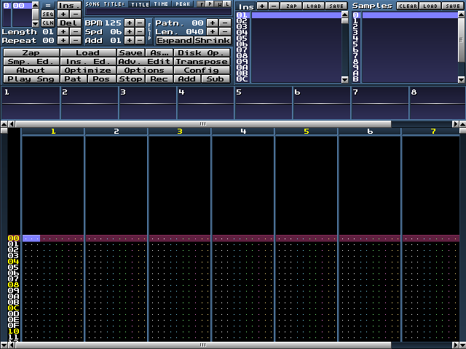
Task: Open the Disk Op. panel
Action: pyautogui.click(x=202, y=52)
